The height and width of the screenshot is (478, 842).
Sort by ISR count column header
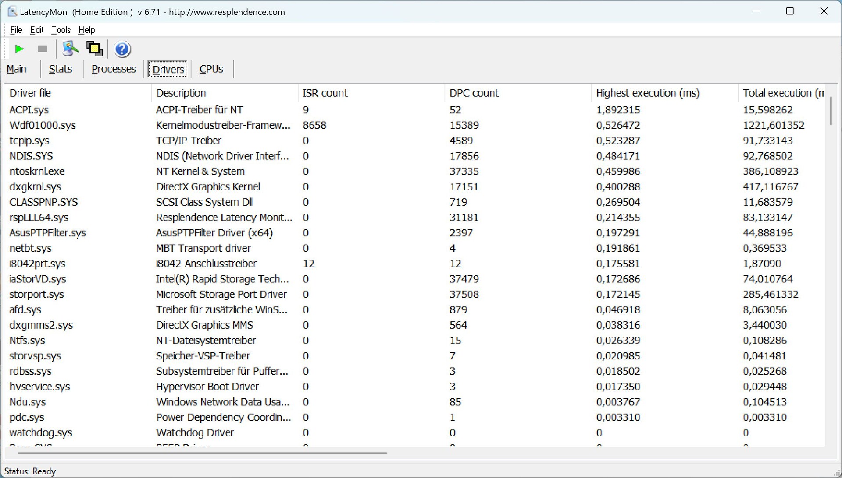point(325,93)
